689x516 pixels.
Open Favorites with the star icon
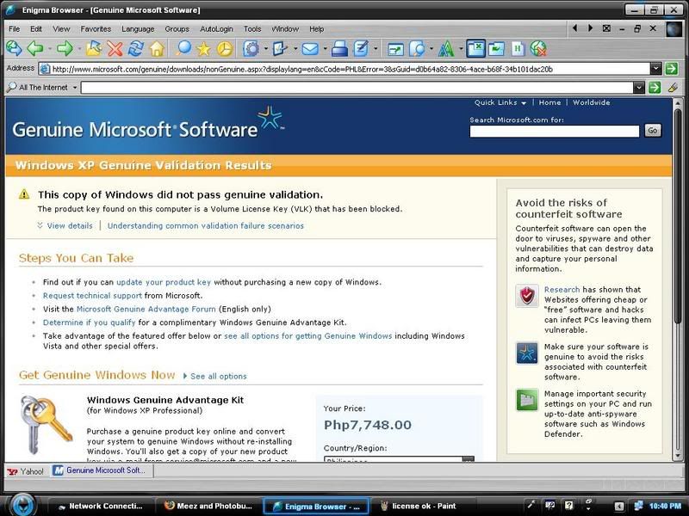point(204,49)
